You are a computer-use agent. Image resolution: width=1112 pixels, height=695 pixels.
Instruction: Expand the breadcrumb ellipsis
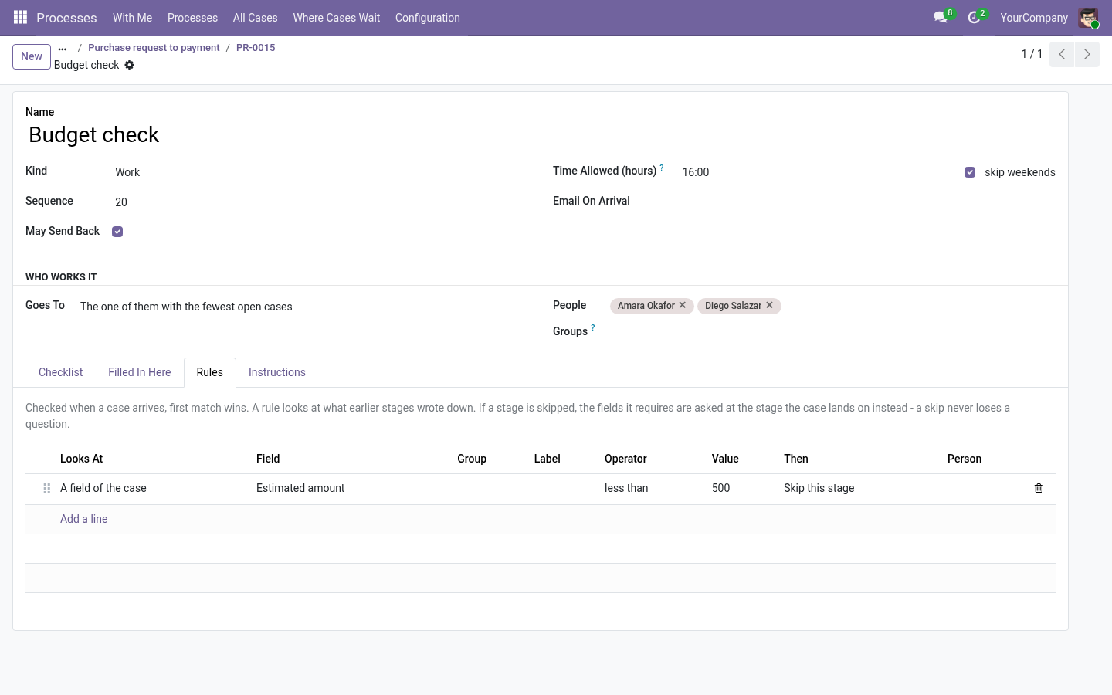click(x=63, y=48)
